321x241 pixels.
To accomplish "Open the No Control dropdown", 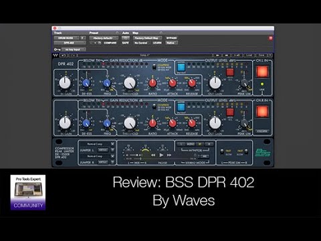I will 142,43.
